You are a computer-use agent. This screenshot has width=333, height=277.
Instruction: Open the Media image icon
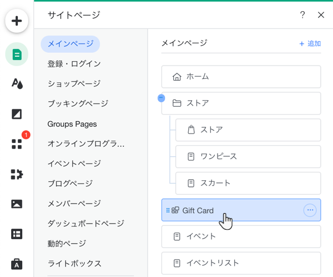tap(17, 204)
